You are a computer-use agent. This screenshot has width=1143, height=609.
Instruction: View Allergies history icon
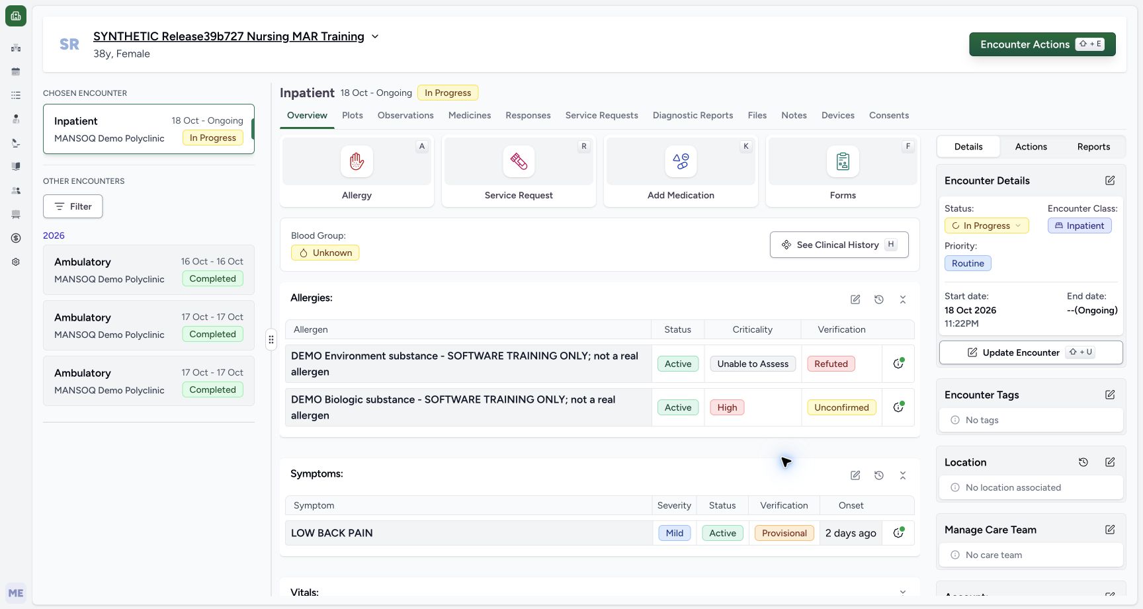pyautogui.click(x=879, y=300)
